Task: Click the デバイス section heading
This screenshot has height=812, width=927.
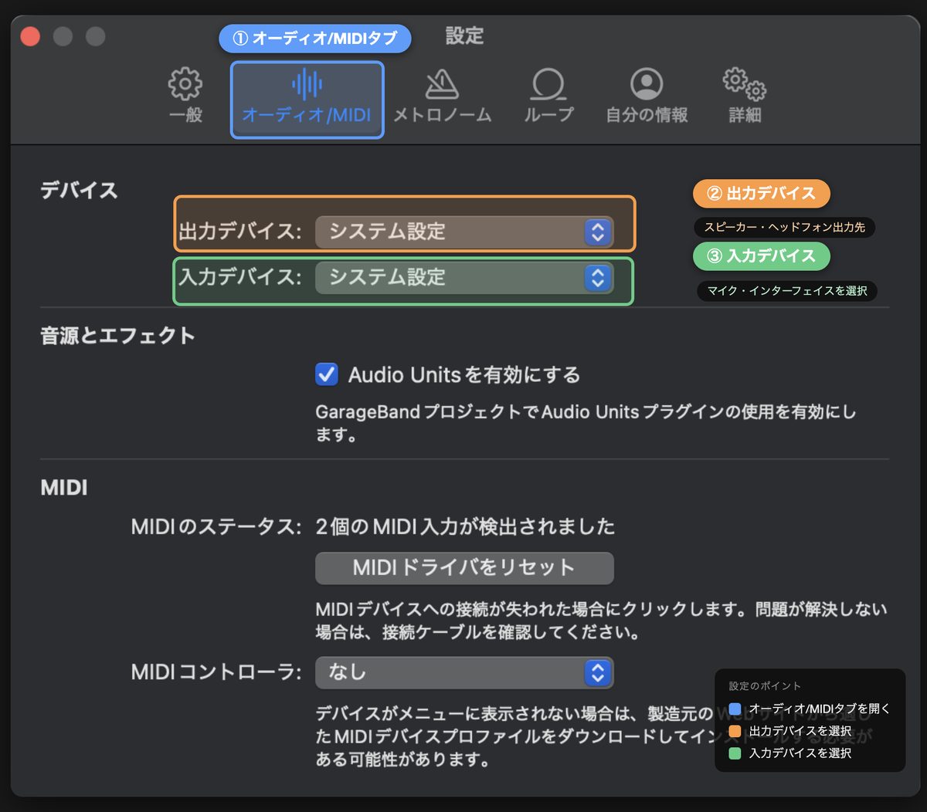Action: 79,191
